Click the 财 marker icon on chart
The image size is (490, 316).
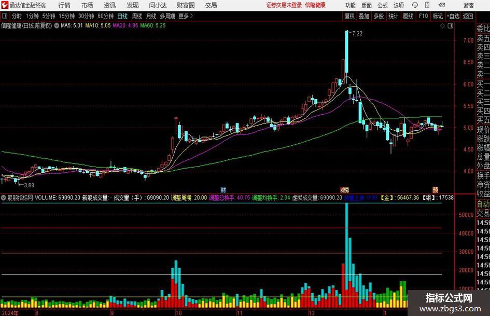[x=223, y=189]
